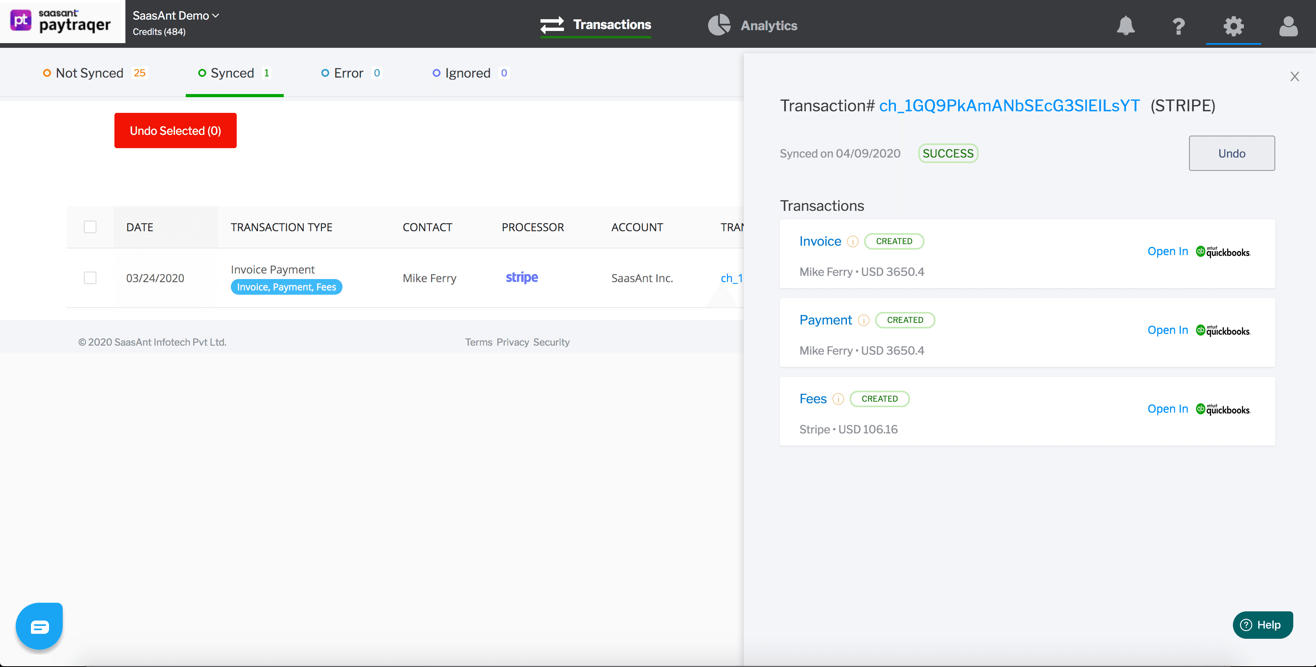Image resolution: width=1316 pixels, height=667 pixels.
Task: Open the settings gear
Action: (x=1233, y=25)
